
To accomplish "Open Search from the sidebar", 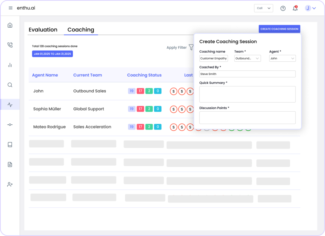I will (x=10, y=85).
